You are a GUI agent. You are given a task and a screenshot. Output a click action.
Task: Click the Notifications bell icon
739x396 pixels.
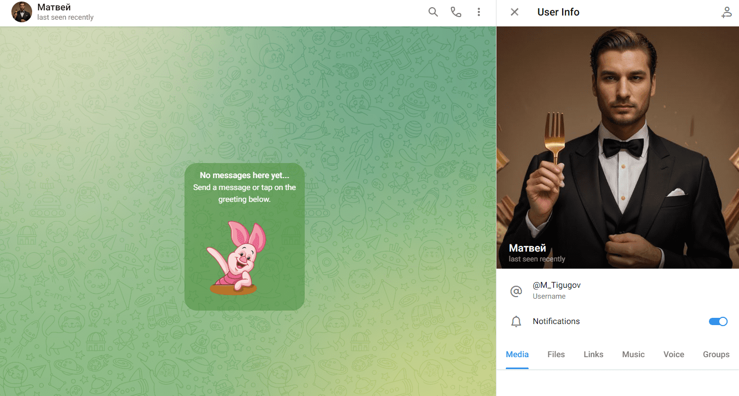[516, 322]
